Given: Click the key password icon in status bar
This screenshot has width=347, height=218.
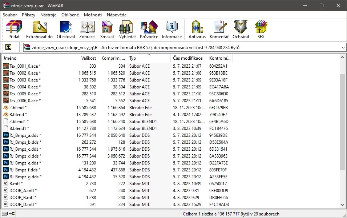Looking at the screenshot, I should click(x=12, y=214).
